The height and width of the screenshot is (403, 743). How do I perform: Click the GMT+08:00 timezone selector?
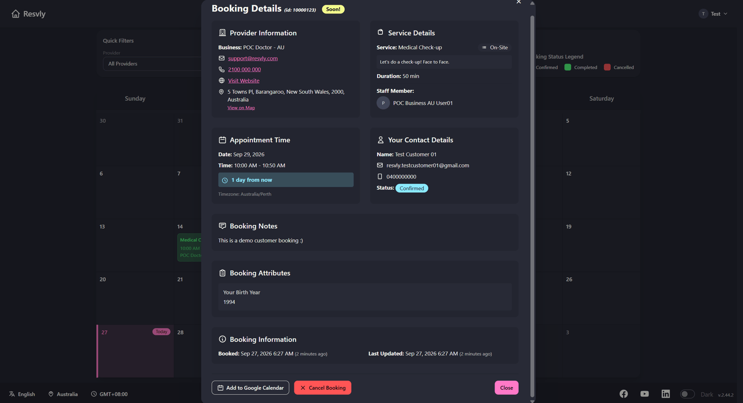point(109,394)
